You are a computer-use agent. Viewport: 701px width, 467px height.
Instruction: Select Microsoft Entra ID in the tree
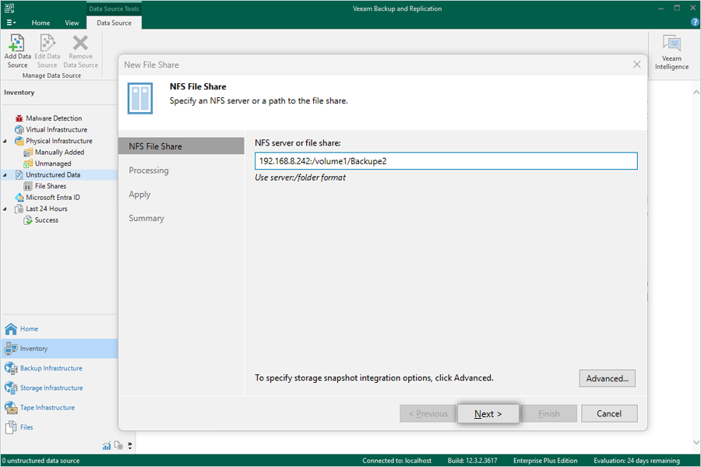(x=53, y=197)
